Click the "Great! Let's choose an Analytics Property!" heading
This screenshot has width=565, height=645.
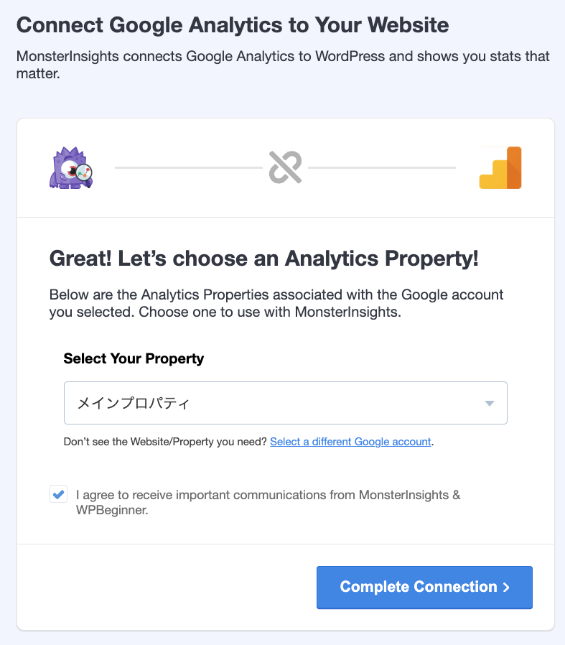tap(263, 259)
